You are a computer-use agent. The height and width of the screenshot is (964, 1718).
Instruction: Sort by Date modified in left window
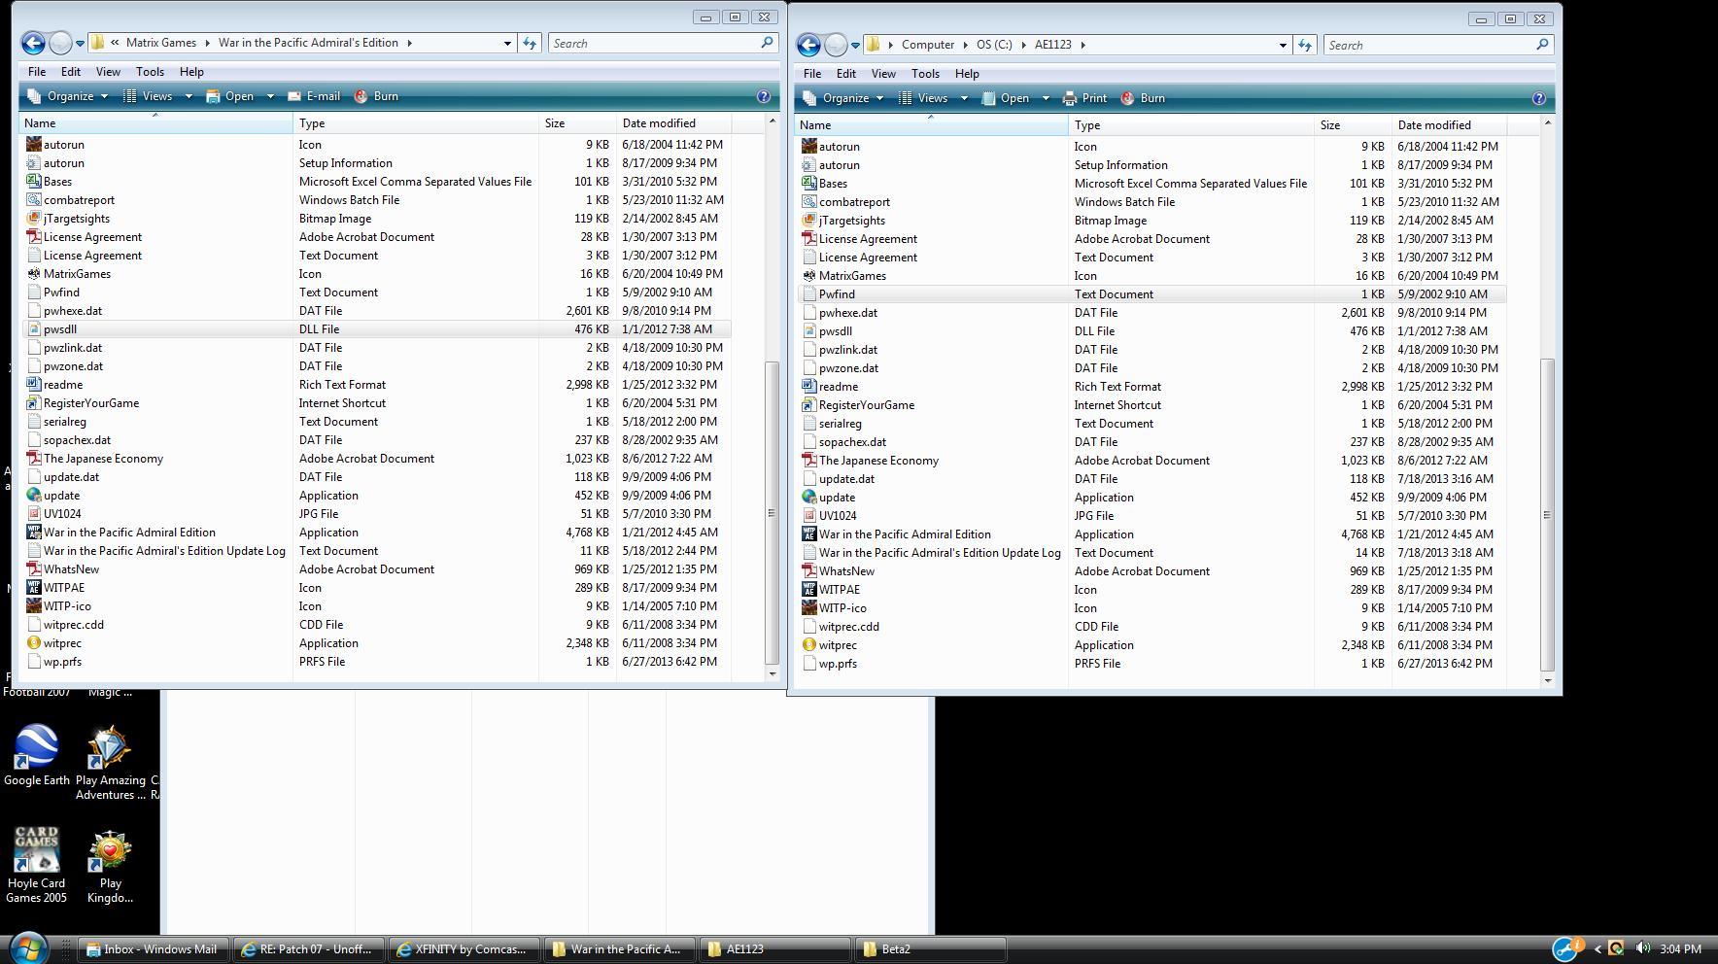(x=673, y=123)
